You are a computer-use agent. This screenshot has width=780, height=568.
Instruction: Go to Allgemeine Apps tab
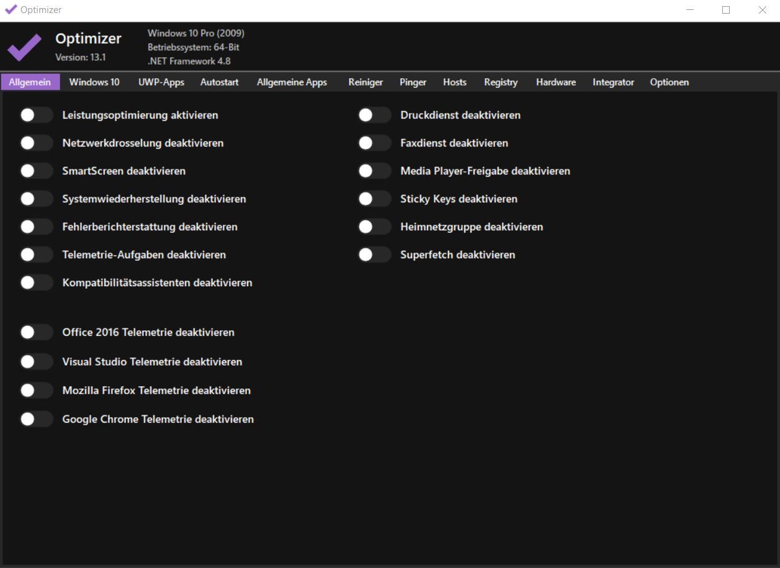(292, 82)
